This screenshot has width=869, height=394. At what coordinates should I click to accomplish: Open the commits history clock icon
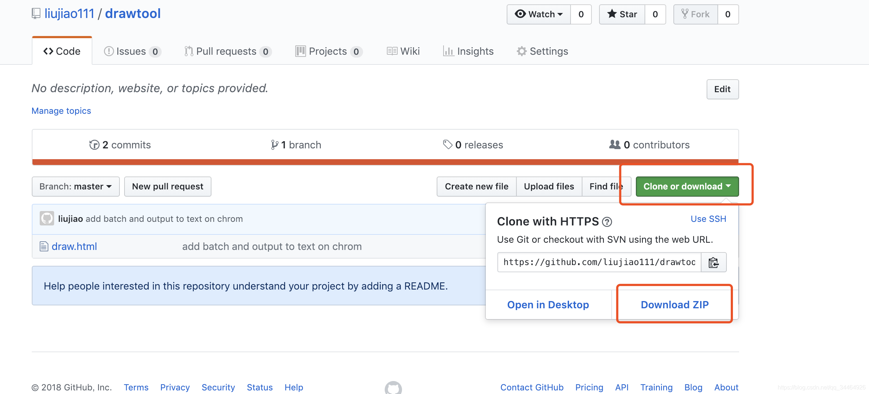coord(94,145)
